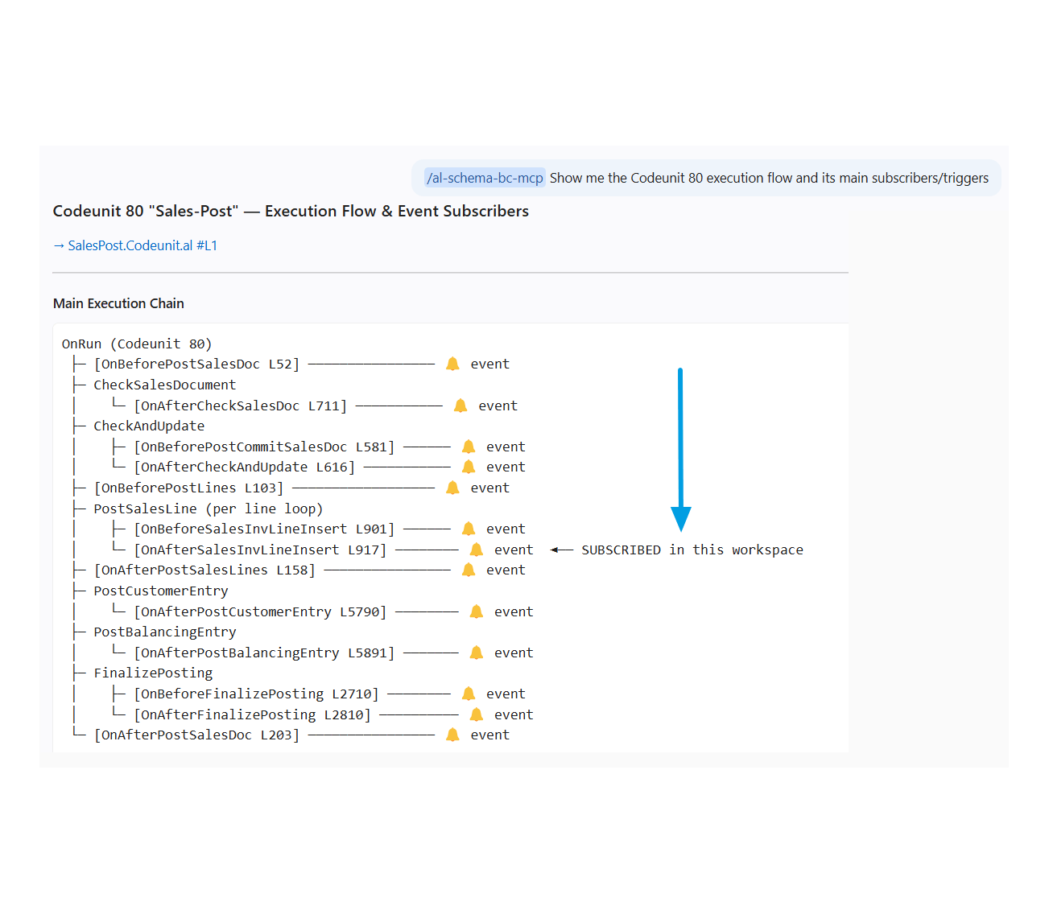Open the SalesPost.Codeunit.al #L1 link
1049x914 pixels.
click(x=142, y=245)
